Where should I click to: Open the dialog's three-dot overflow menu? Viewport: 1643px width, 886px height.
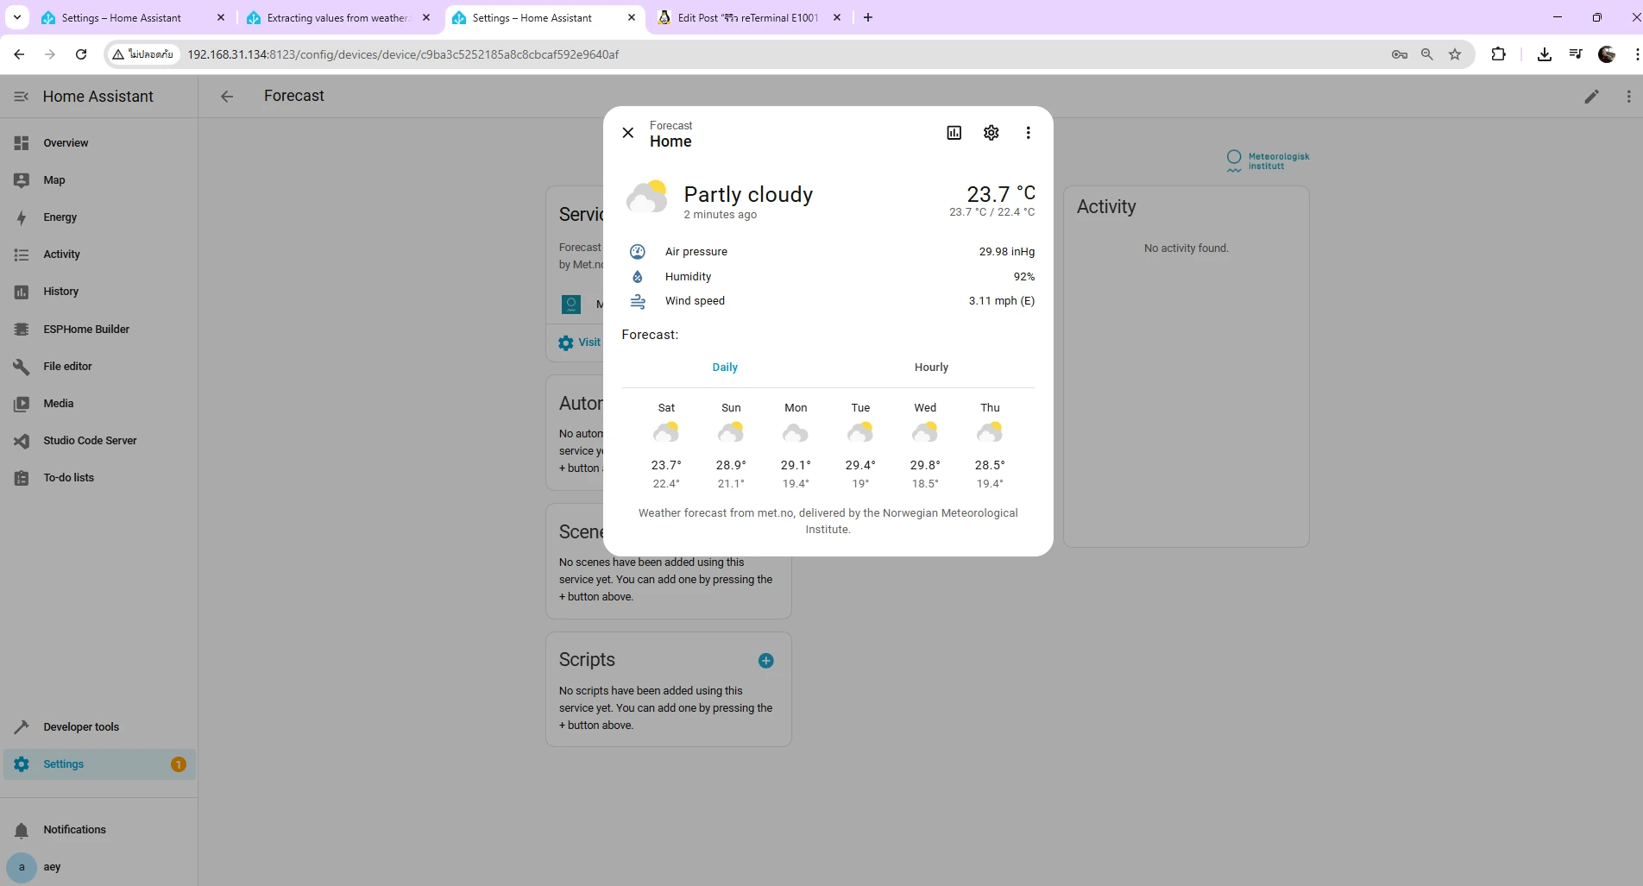pos(1028,133)
